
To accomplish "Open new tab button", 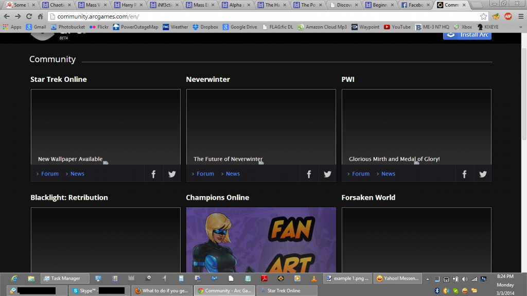I will pyautogui.click(x=477, y=5).
